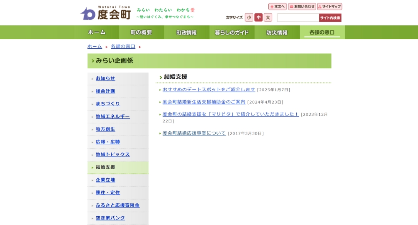Image resolution: width=418 pixels, height=225 pixels.
Task: Select 空き家バンク in the sidebar
Action: tap(110, 218)
